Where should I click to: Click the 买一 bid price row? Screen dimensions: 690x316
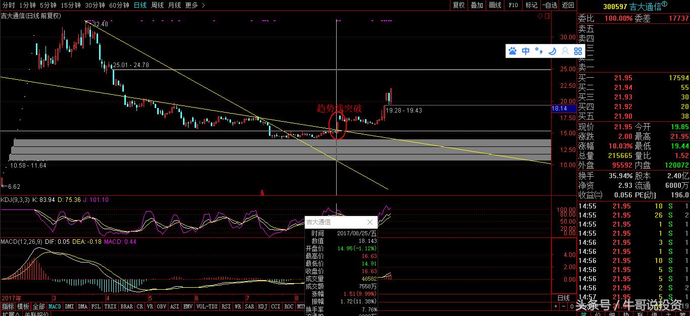(x=634, y=78)
